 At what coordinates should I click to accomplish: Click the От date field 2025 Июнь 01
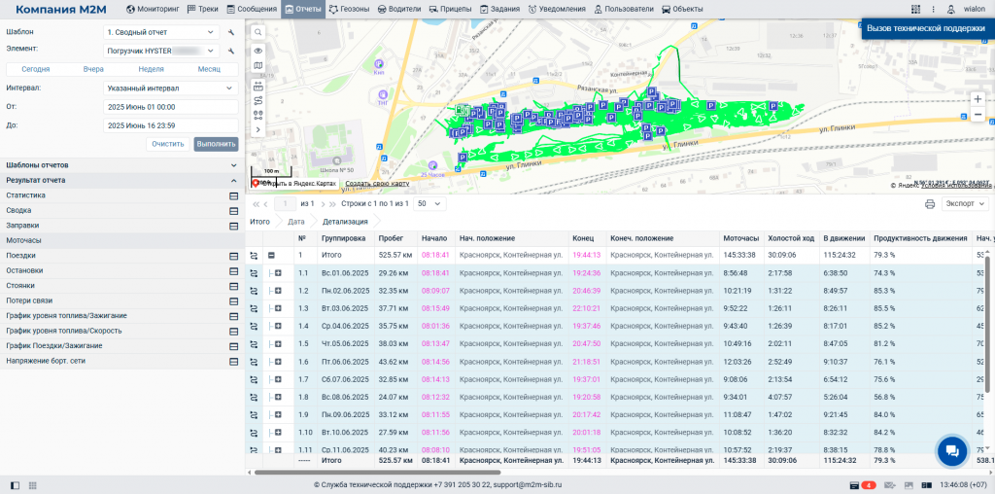(x=171, y=107)
